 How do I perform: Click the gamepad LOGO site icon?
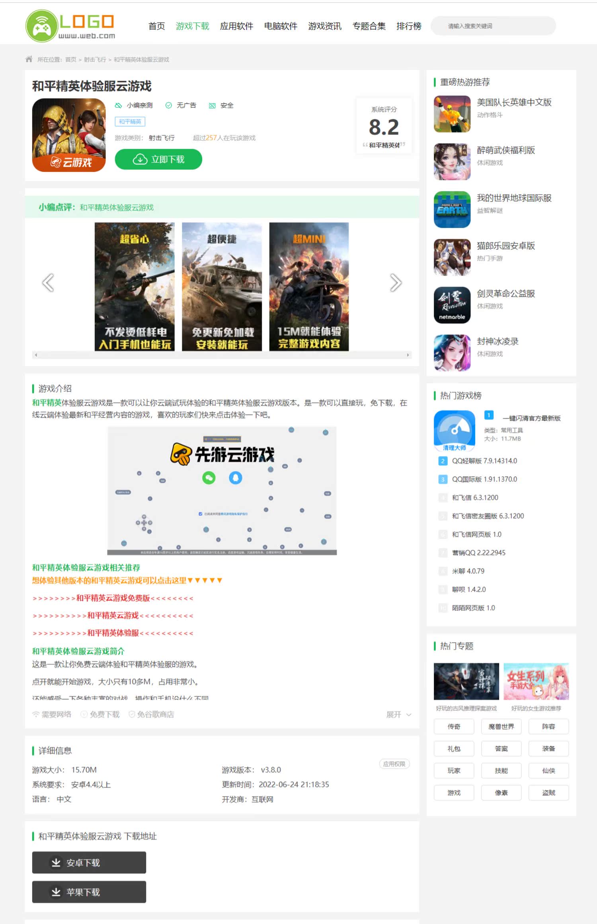41,26
